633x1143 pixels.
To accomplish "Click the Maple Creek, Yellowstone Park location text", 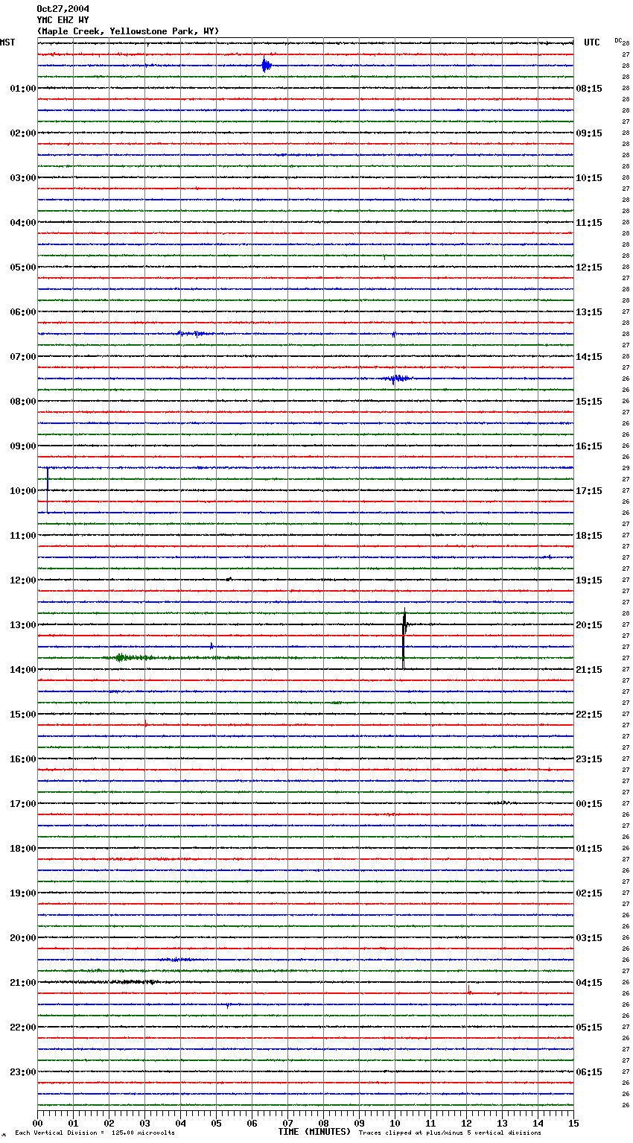I will click(128, 31).
